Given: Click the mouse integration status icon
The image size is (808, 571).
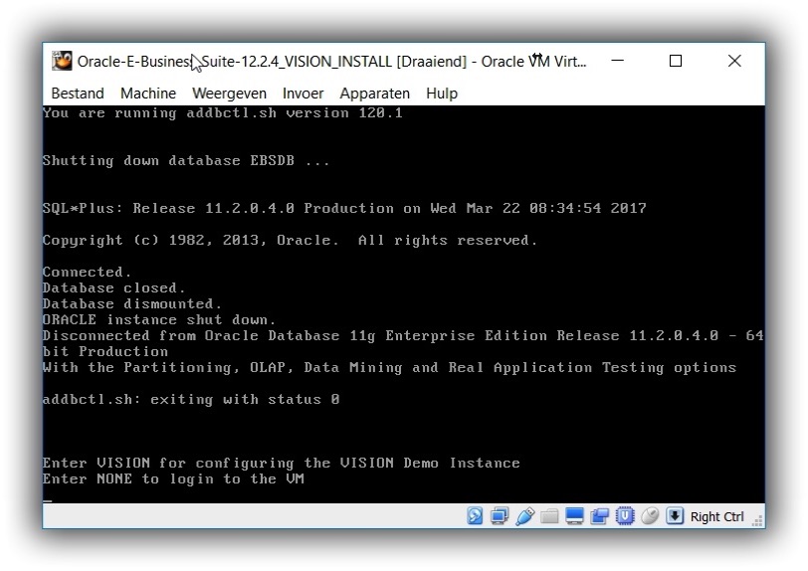Looking at the screenshot, I should [650, 516].
